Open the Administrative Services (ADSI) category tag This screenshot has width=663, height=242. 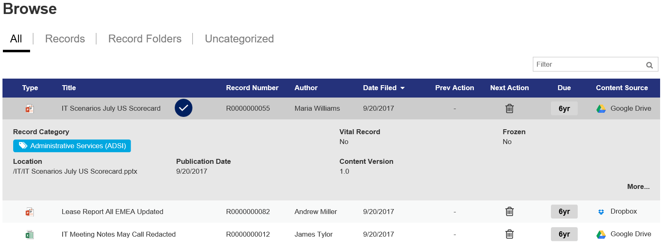click(x=72, y=146)
